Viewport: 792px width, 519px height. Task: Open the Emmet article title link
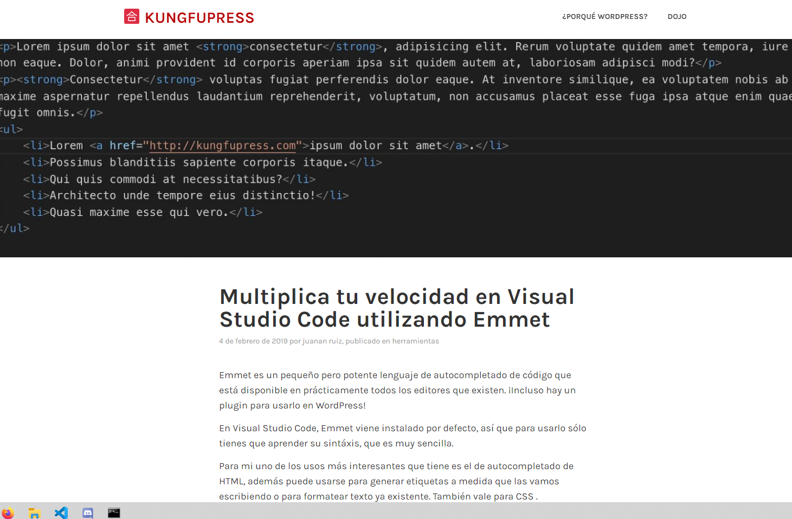(397, 308)
